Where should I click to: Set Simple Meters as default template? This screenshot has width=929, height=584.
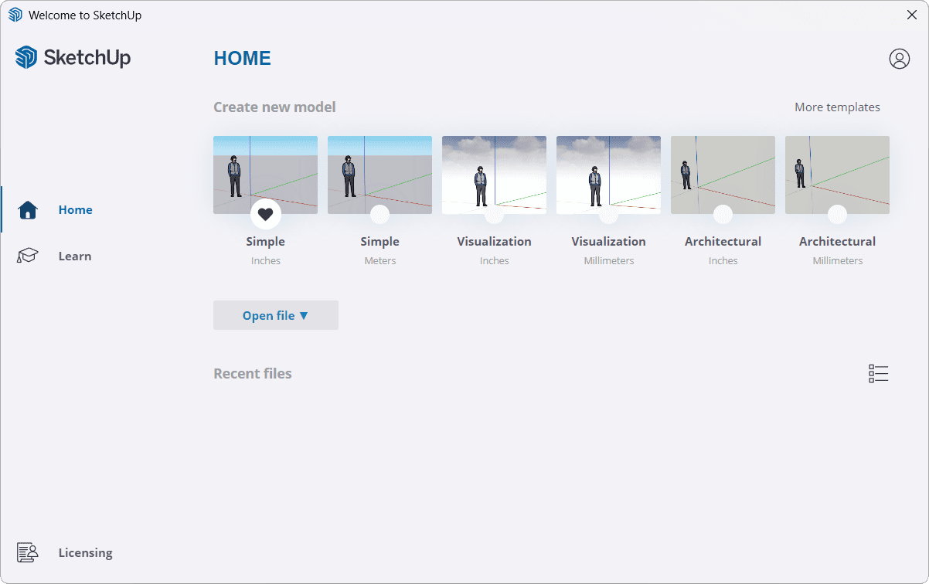[379, 214]
